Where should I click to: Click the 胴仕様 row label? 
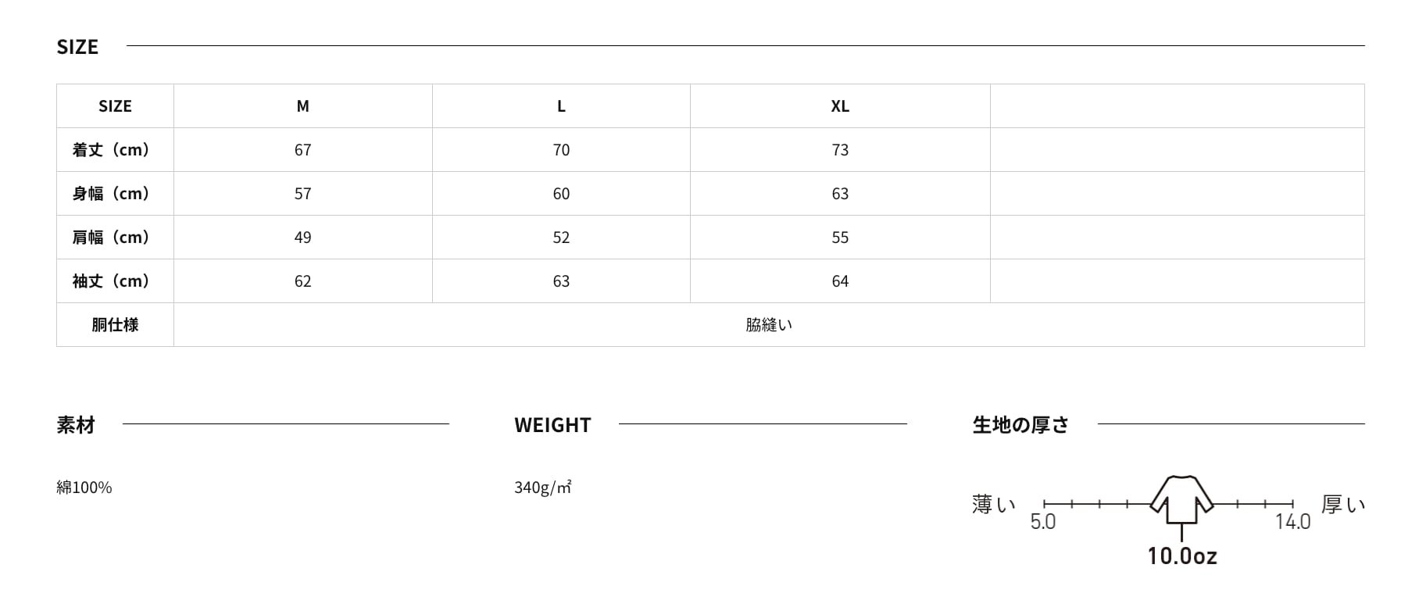[x=115, y=325]
